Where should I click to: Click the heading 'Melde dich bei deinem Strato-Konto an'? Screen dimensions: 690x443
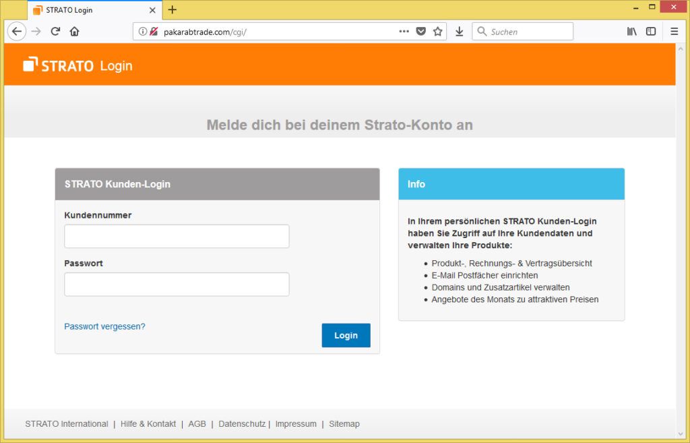pyautogui.click(x=340, y=125)
